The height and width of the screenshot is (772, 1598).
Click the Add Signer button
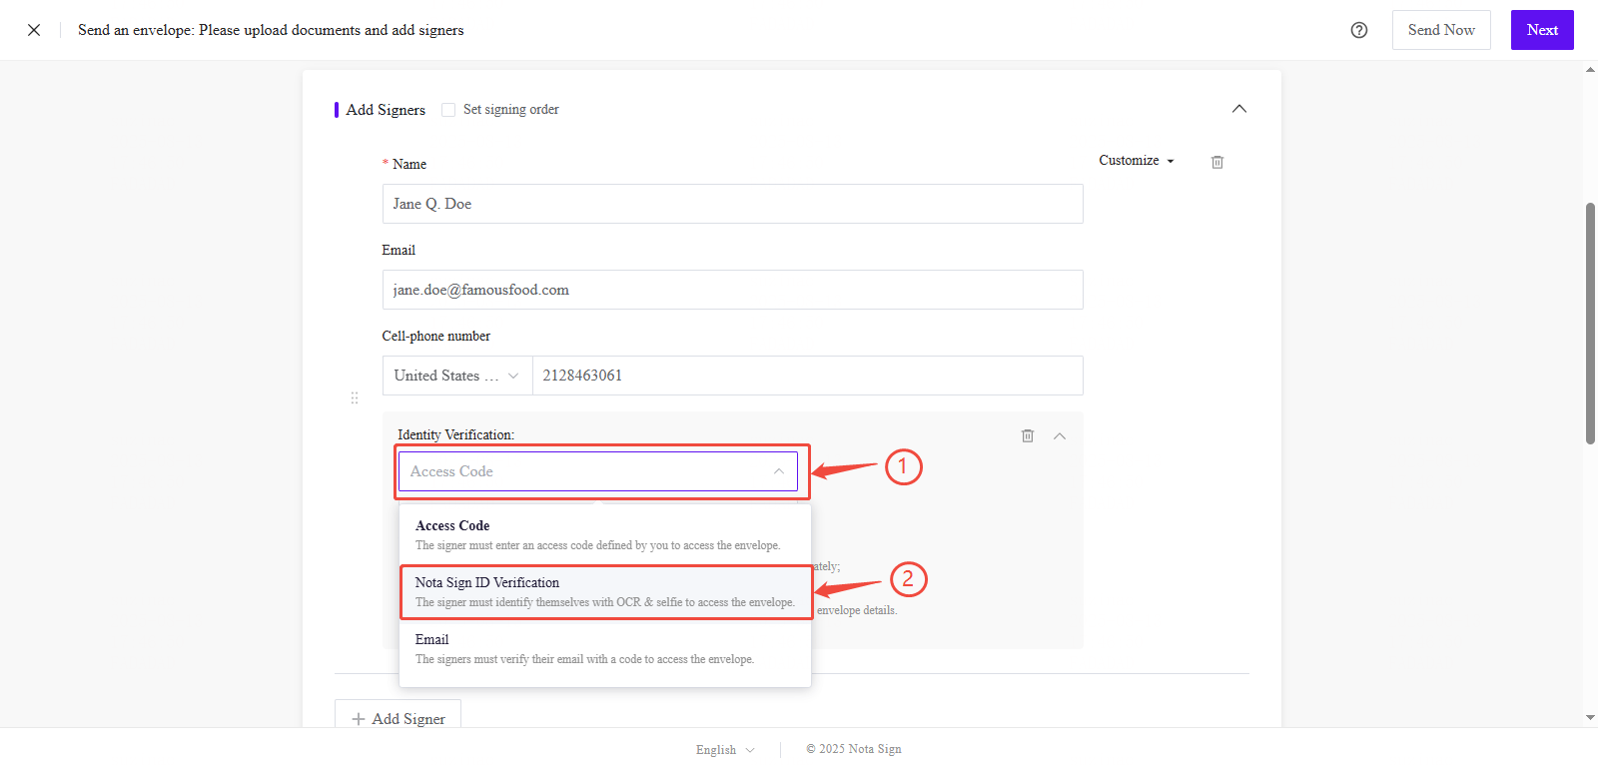pyautogui.click(x=398, y=718)
